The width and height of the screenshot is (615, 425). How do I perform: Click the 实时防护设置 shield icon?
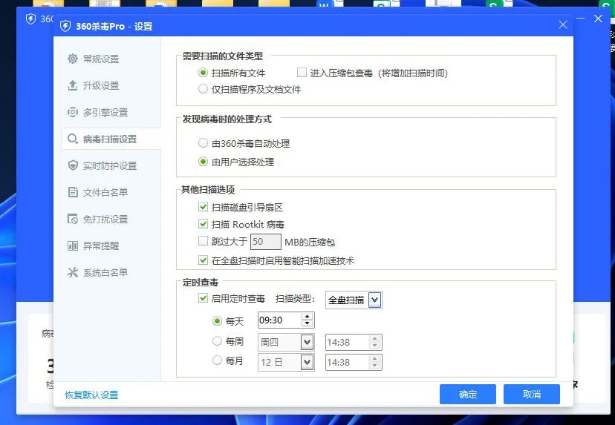tap(73, 165)
